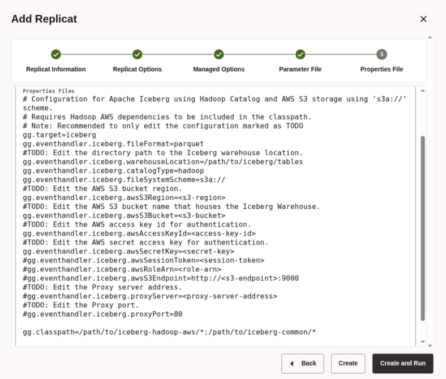
Task: Click the awsSecretKey=<secret-key> line
Action: click(x=128, y=251)
